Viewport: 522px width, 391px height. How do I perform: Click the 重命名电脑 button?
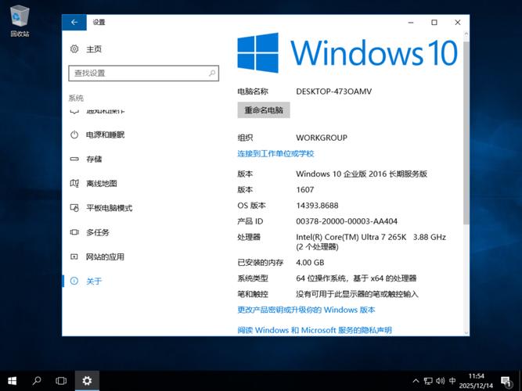264,110
